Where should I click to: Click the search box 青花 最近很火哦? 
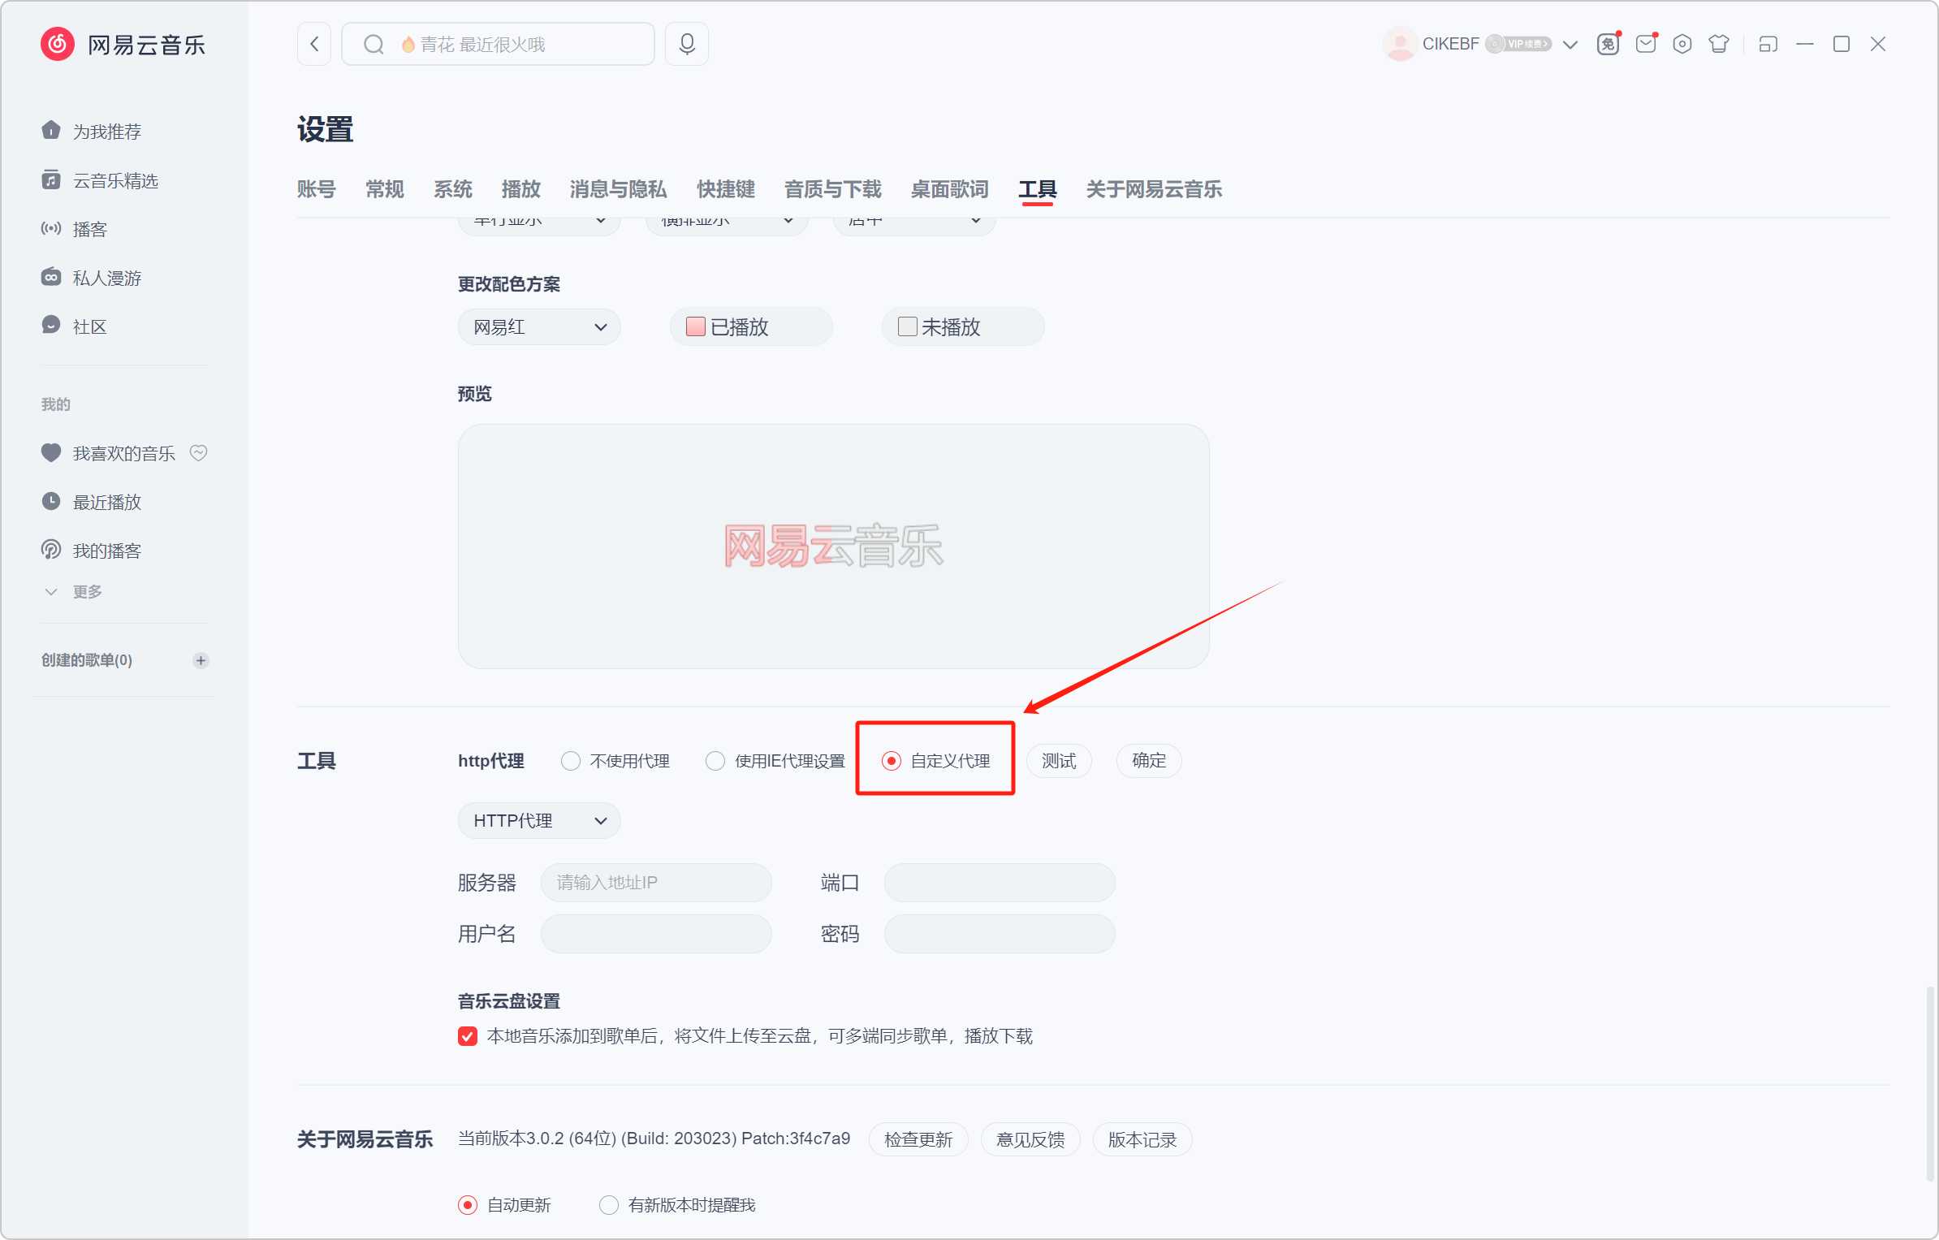[x=498, y=44]
